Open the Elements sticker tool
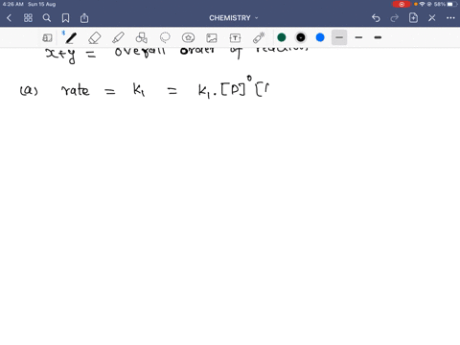The height and width of the screenshot is (345, 460). [188, 37]
